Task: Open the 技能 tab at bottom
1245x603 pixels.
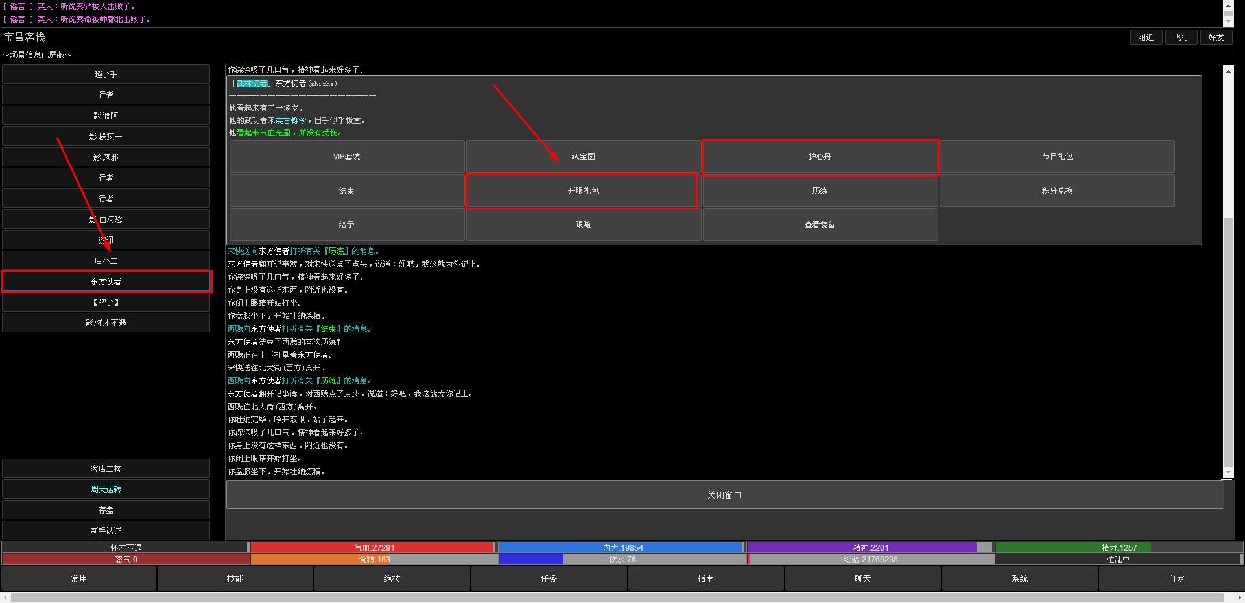Action: point(235,578)
